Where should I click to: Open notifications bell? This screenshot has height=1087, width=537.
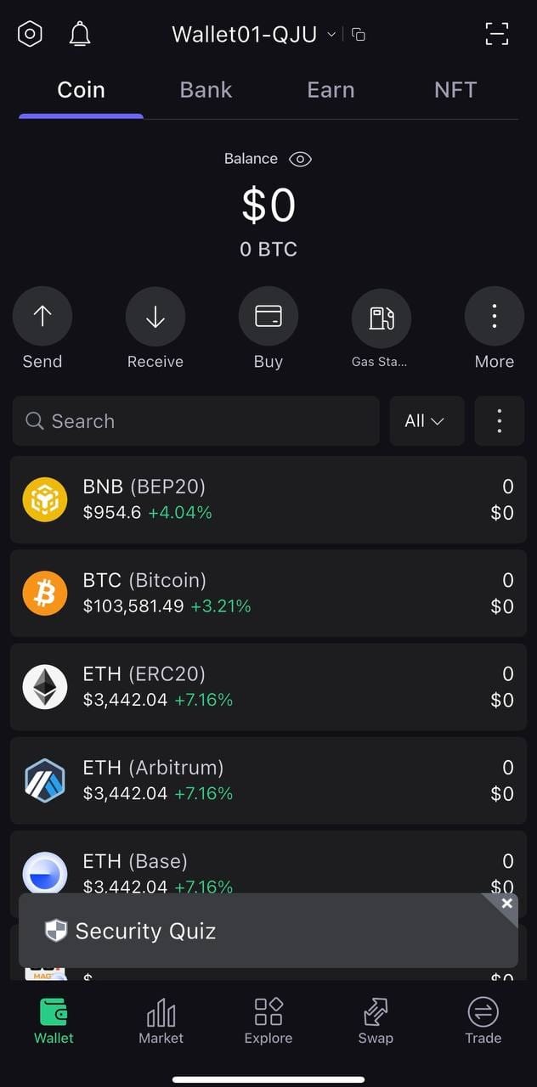click(80, 34)
